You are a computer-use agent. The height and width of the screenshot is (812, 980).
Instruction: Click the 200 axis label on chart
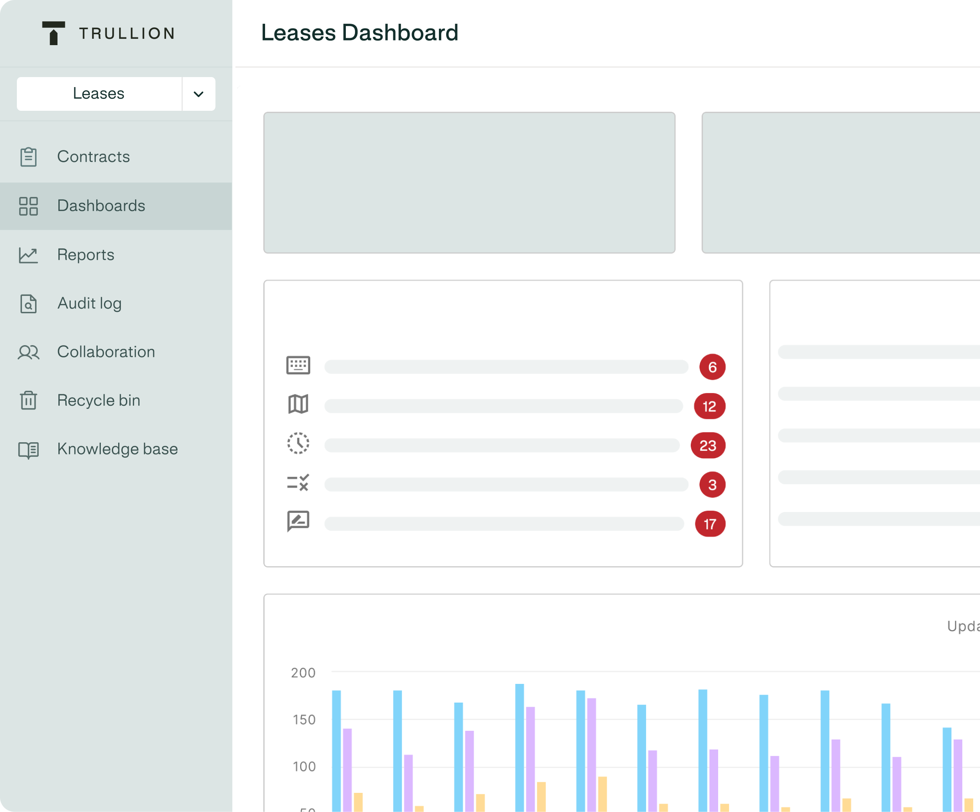point(303,672)
